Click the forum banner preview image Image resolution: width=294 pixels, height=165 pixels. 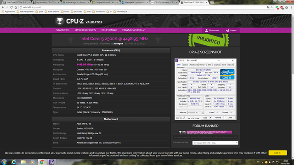205,132
